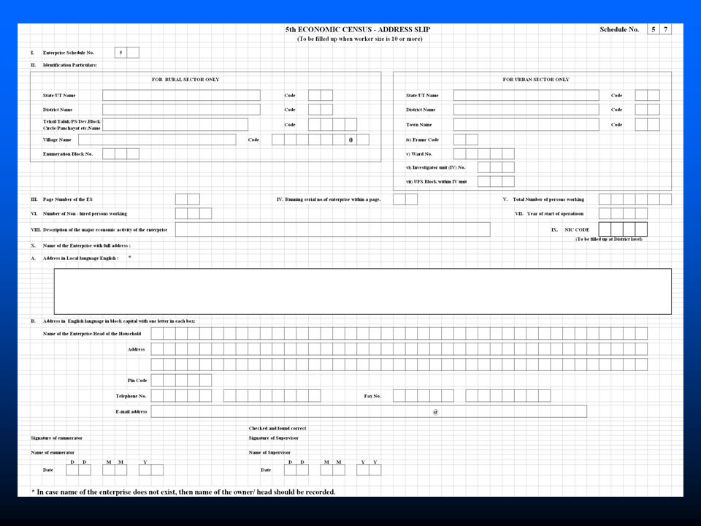Image resolution: width=701 pixels, height=526 pixels.
Task: Click the Description of major economic activity field
Action: pyautogui.click(x=333, y=229)
